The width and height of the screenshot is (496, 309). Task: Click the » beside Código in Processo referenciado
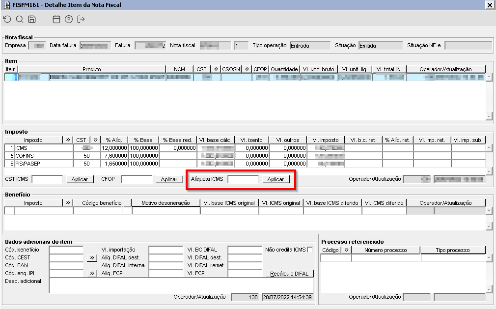346,250
